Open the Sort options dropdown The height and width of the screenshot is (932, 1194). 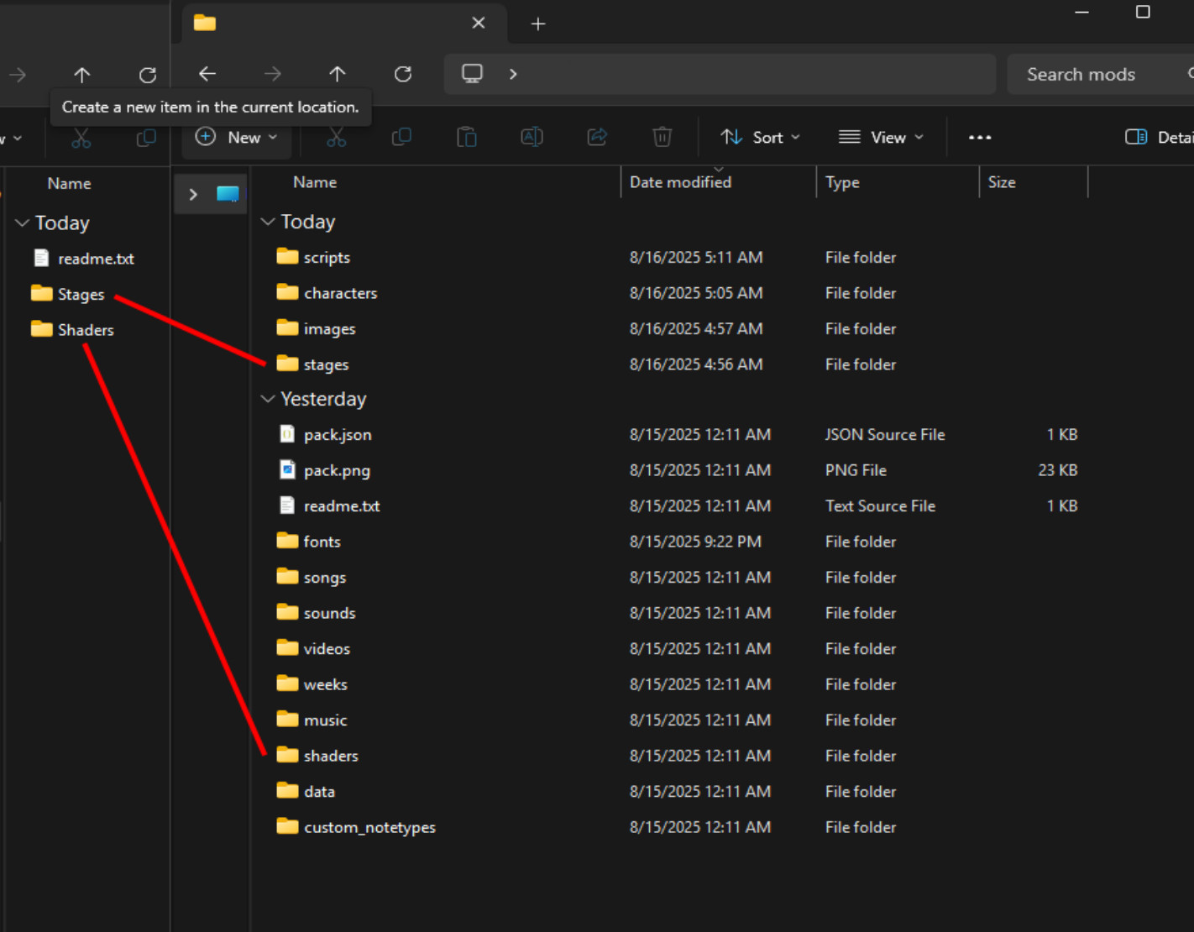click(x=760, y=137)
